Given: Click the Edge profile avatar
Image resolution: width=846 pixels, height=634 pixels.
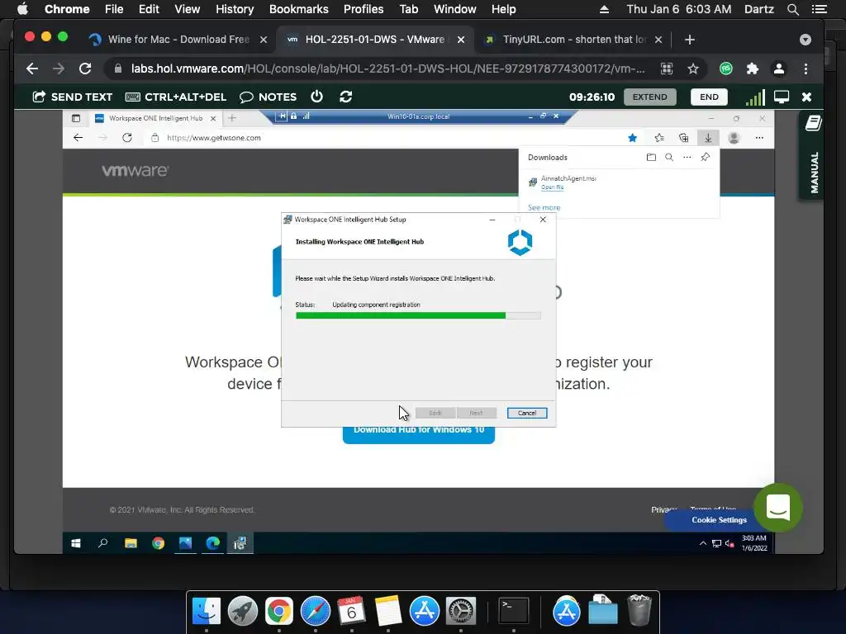Looking at the screenshot, I should (734, 138).
